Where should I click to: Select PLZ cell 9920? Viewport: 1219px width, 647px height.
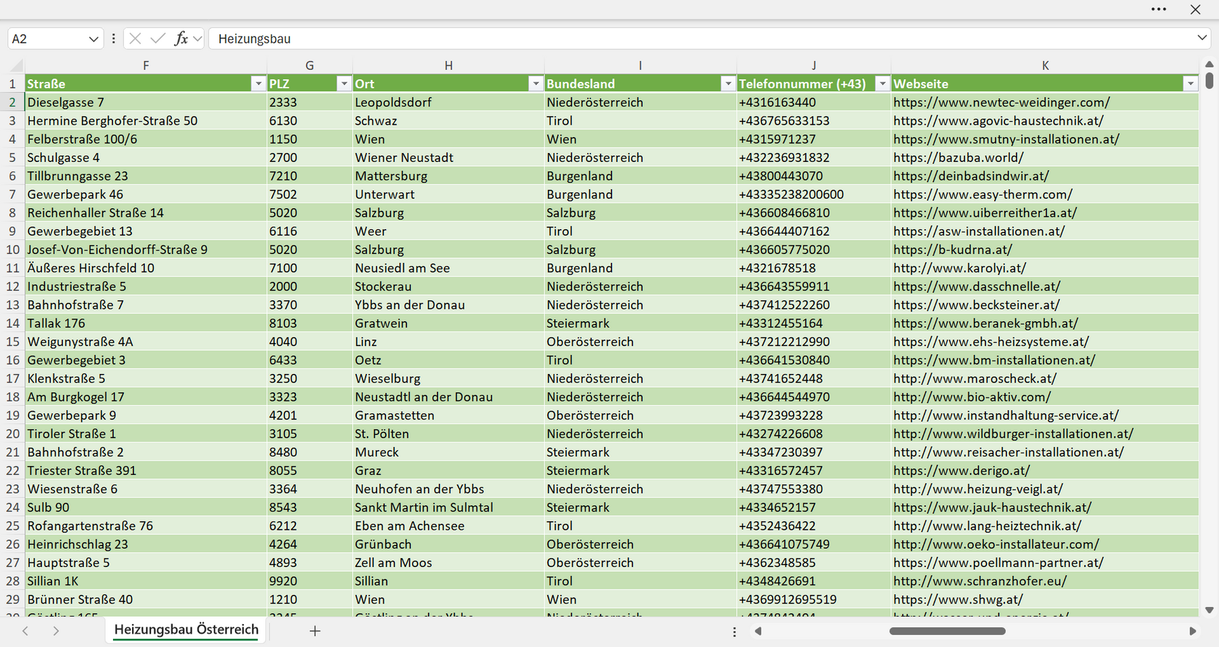[309, 581]
